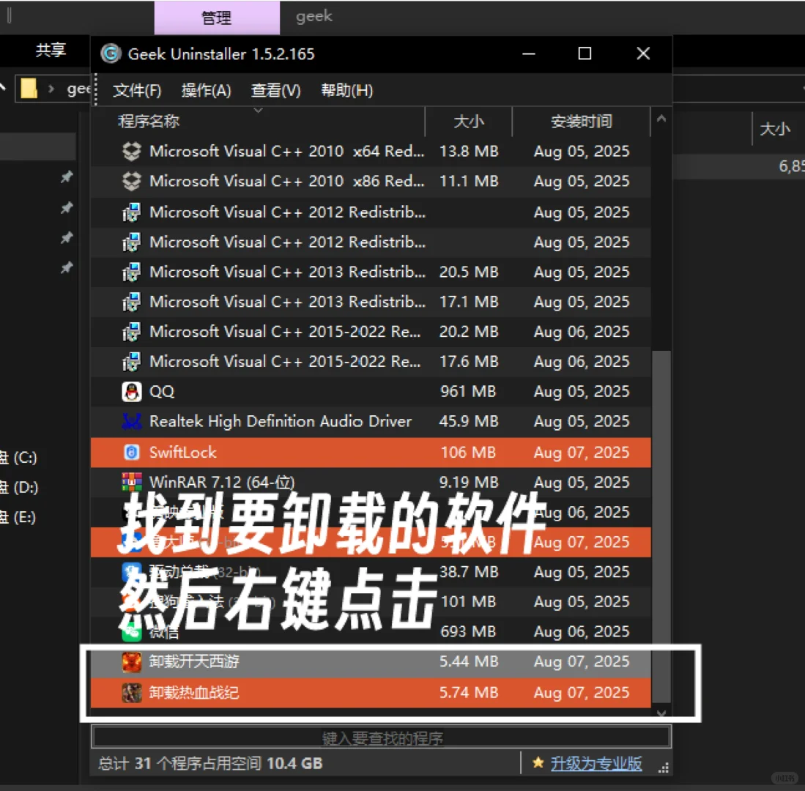The image size is (805, 791).
Task: Minimize the Geek Uninstaller window
Action: 529,53
